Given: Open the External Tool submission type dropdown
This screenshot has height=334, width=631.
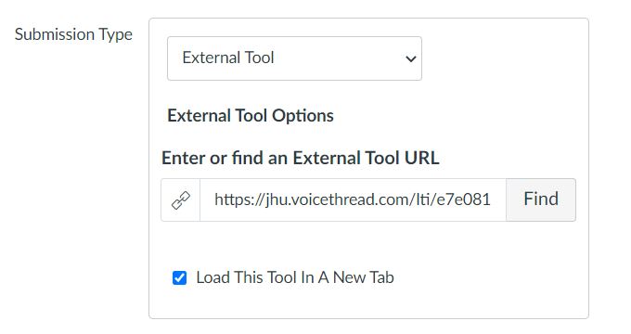Looking at the screenshot, I should pyautogui.click(x=294, y=58).
